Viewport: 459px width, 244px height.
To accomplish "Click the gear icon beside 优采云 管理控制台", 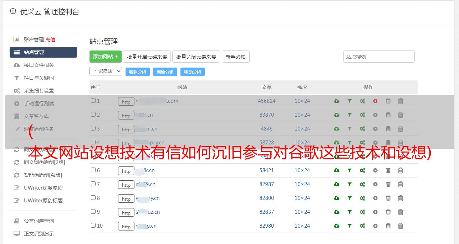I will pyautogui.click(x=13, y=11).
